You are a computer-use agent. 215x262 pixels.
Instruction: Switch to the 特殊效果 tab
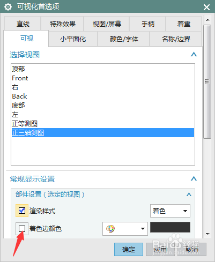click(62, 24)
